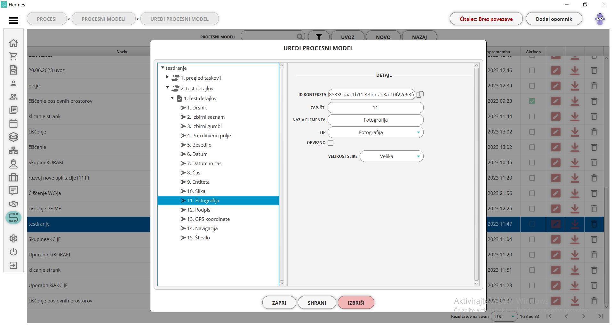Toggle Aktiven for the 2023 21:56 row

point(532,193)
